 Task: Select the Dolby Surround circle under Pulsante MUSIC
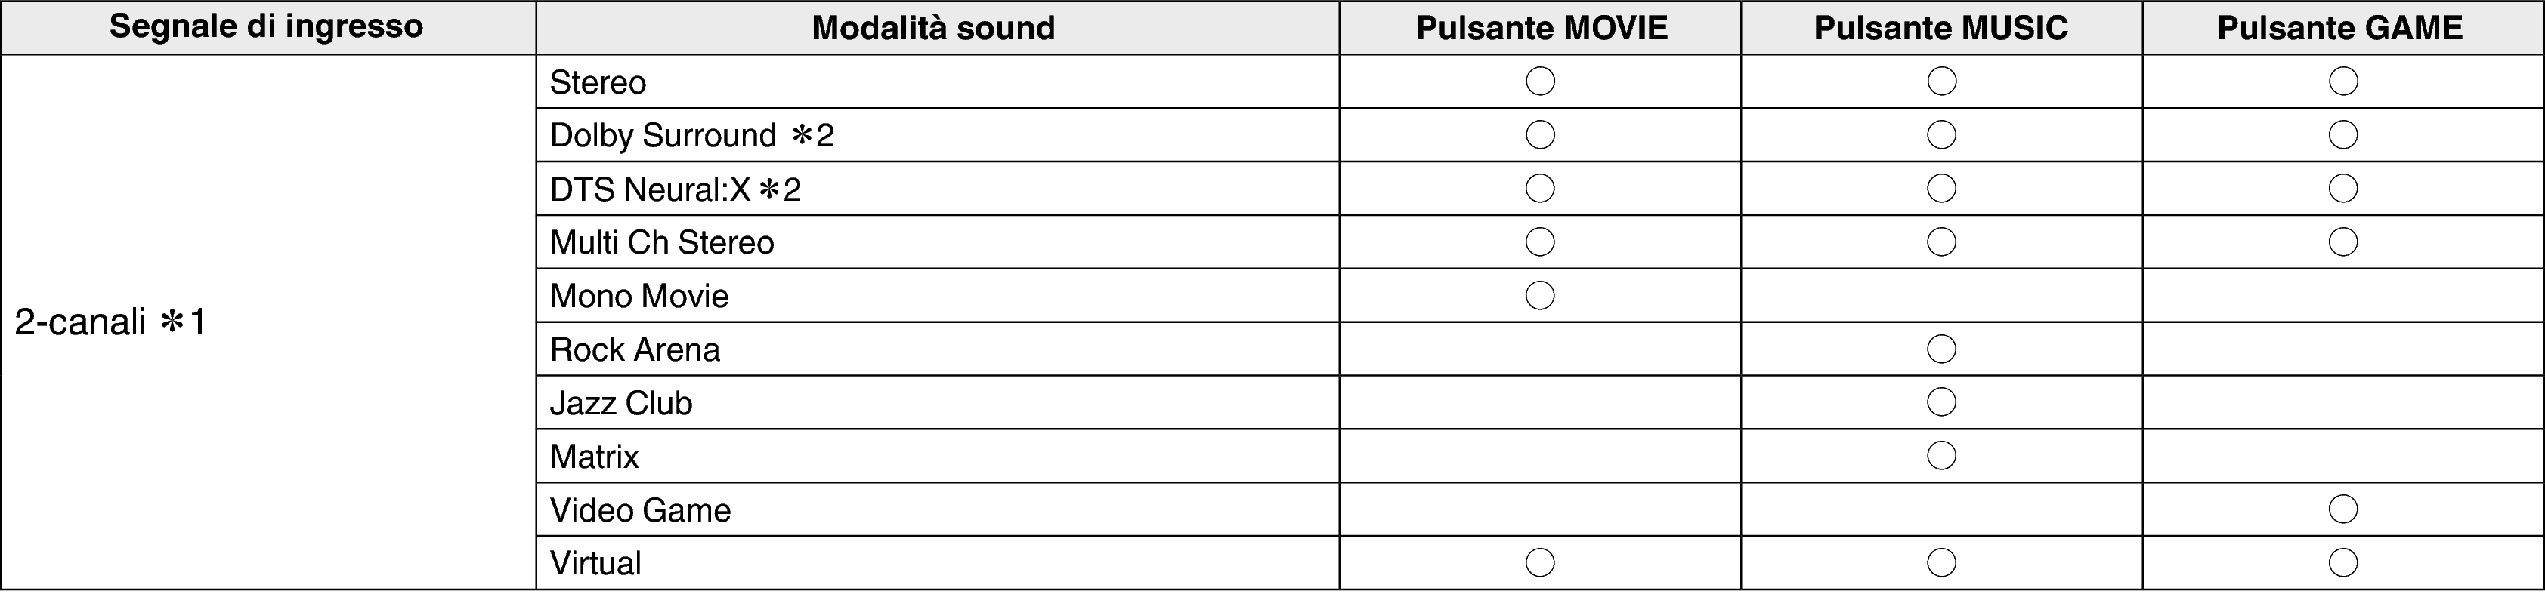point(1941,134)
